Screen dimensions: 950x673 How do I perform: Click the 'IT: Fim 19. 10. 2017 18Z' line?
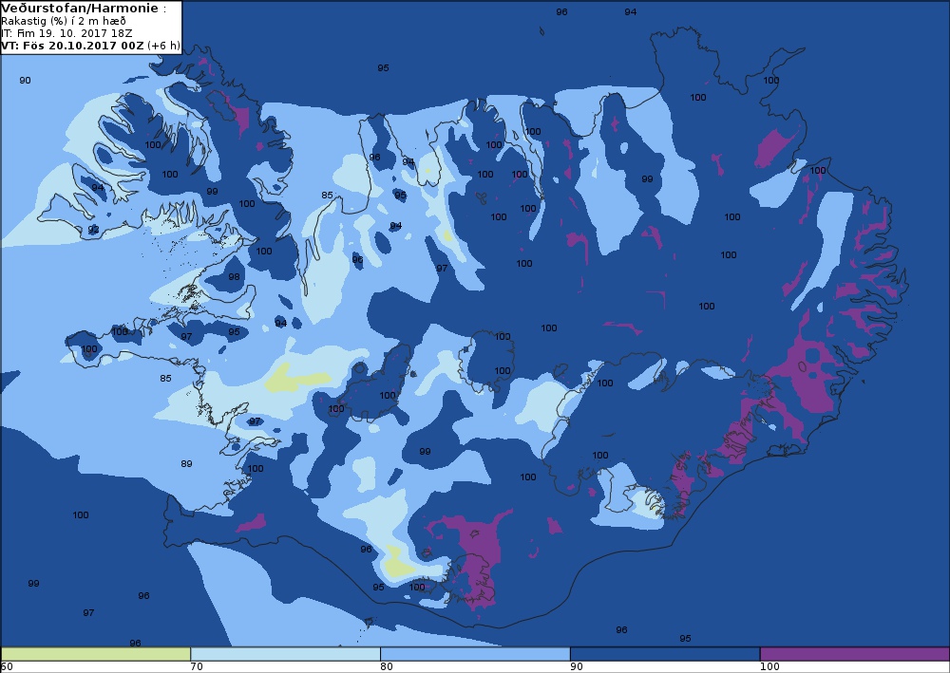pyautogui.click(x=66, y=33)
